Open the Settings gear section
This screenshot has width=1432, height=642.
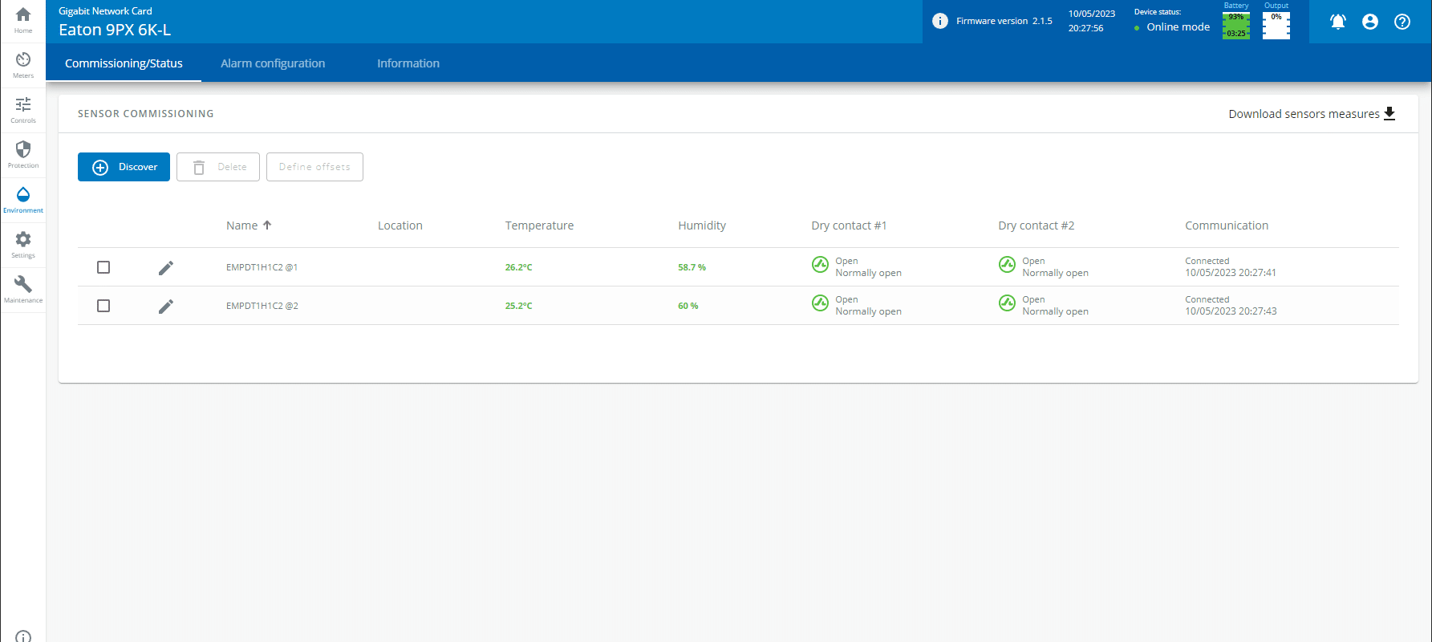23,246
